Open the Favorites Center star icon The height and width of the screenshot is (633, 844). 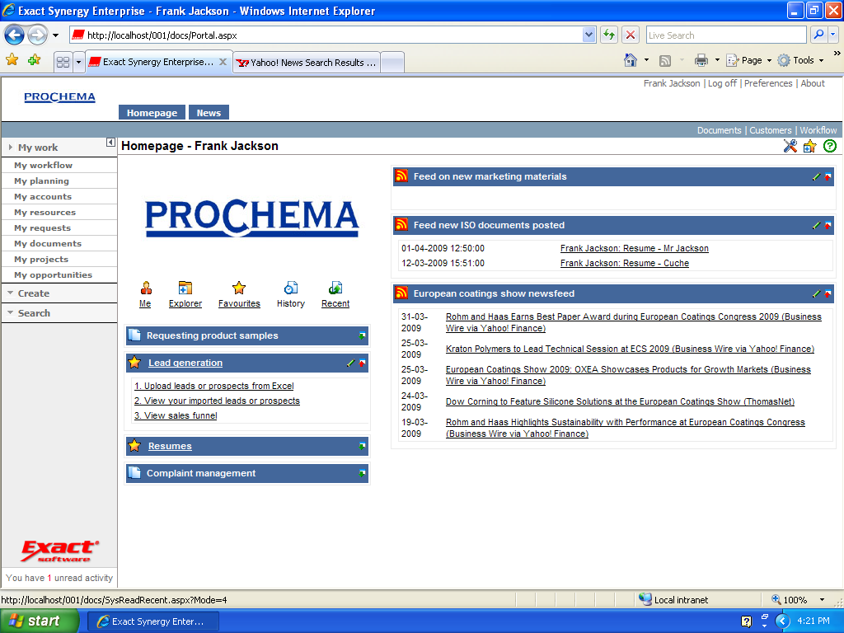click(12, 59)
